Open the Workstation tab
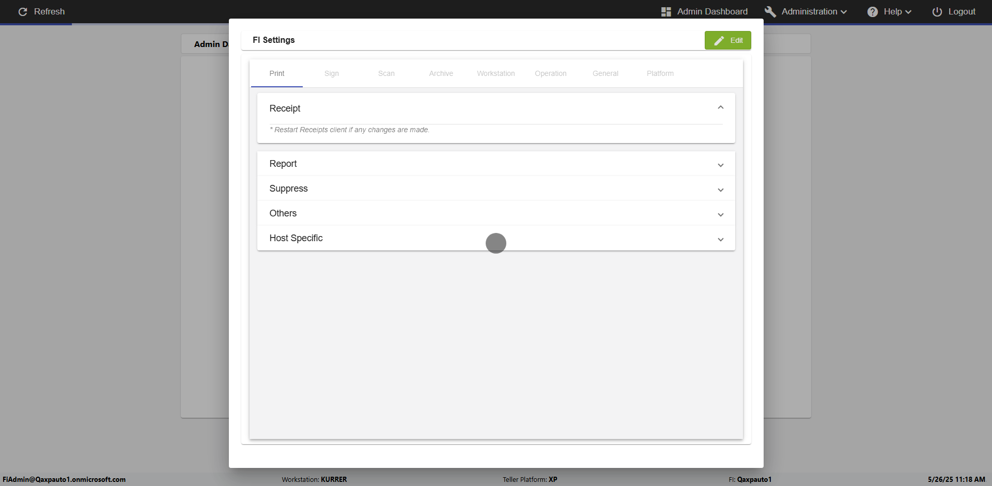Screen dimensions: 992x486 [496, 73]
